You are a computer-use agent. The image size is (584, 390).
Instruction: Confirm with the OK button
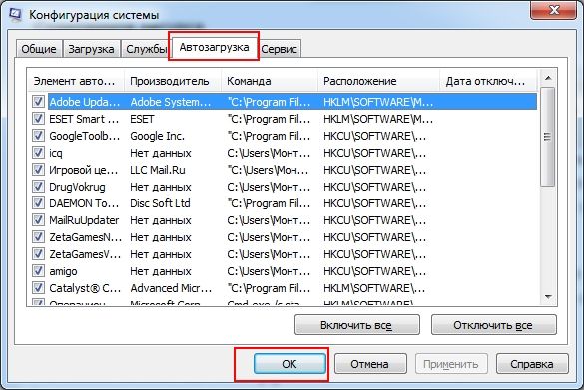pyautogui.click(x=290, y=364)
